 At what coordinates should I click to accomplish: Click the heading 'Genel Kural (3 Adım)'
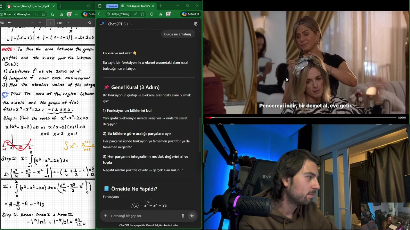(x=135, y=87)
